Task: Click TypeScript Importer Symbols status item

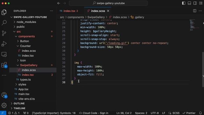Action: [x=54, y=113]
